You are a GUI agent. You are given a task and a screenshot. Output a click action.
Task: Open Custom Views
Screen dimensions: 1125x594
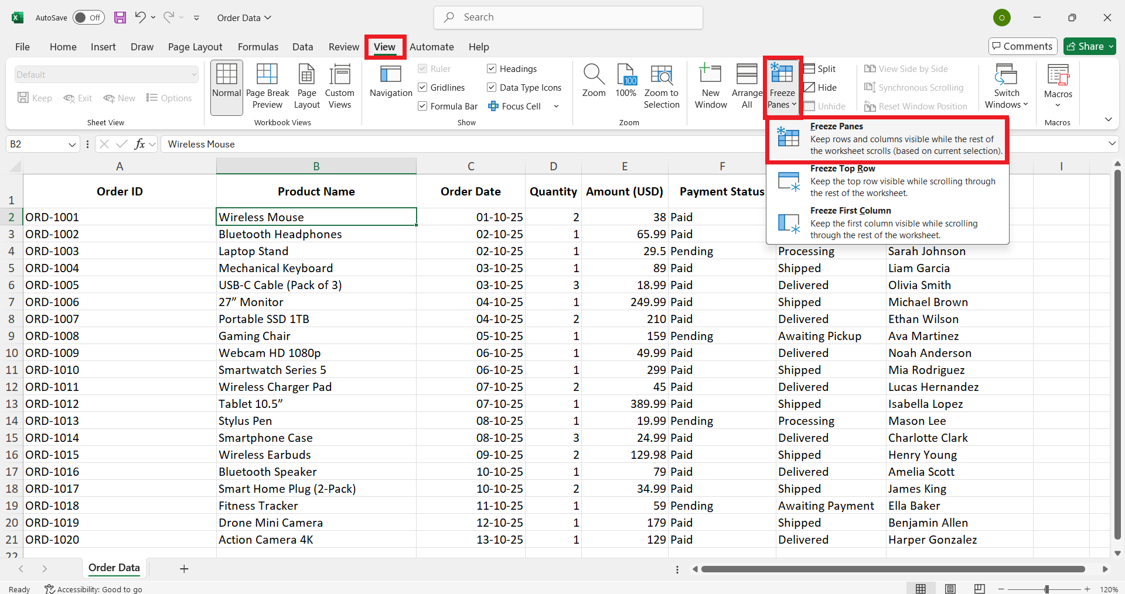pyautogui.click(x=339, y=86)
